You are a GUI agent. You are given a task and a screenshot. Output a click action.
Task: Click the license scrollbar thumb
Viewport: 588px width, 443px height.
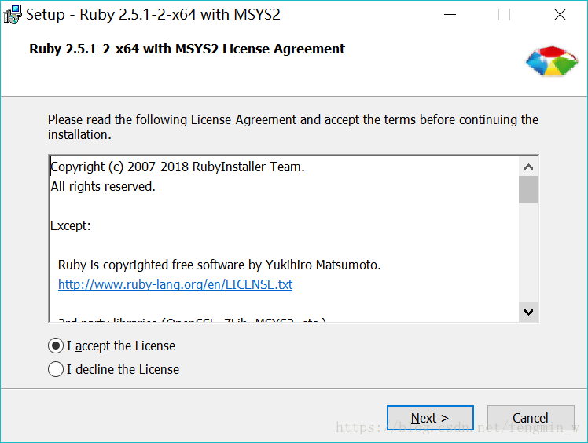[528, 190]
